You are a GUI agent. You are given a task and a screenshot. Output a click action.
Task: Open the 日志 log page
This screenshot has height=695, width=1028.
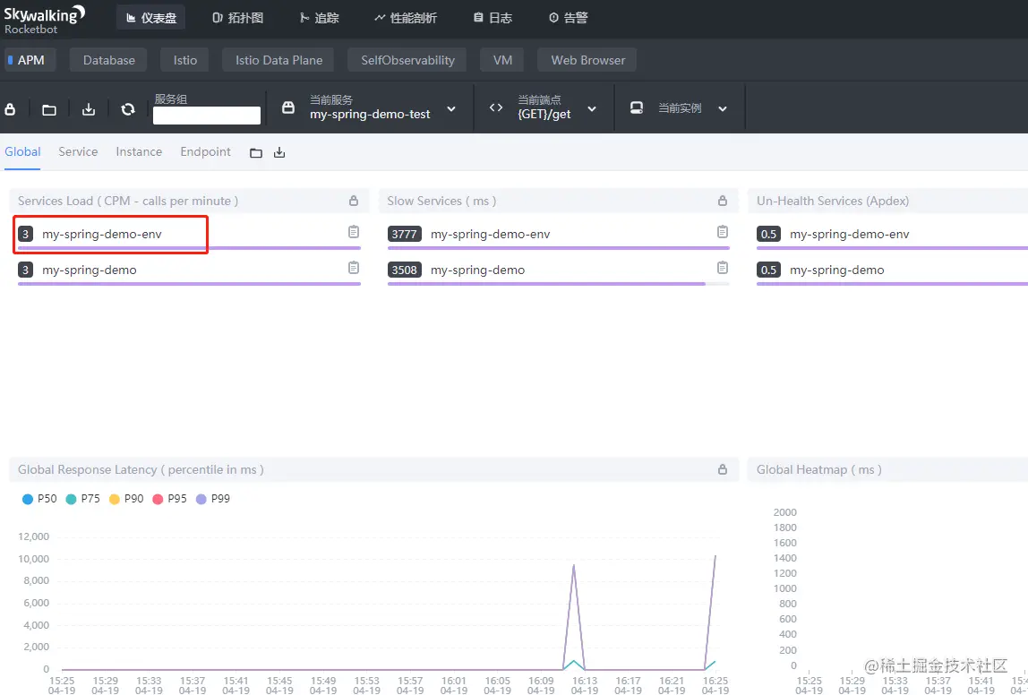coord(493,18)
